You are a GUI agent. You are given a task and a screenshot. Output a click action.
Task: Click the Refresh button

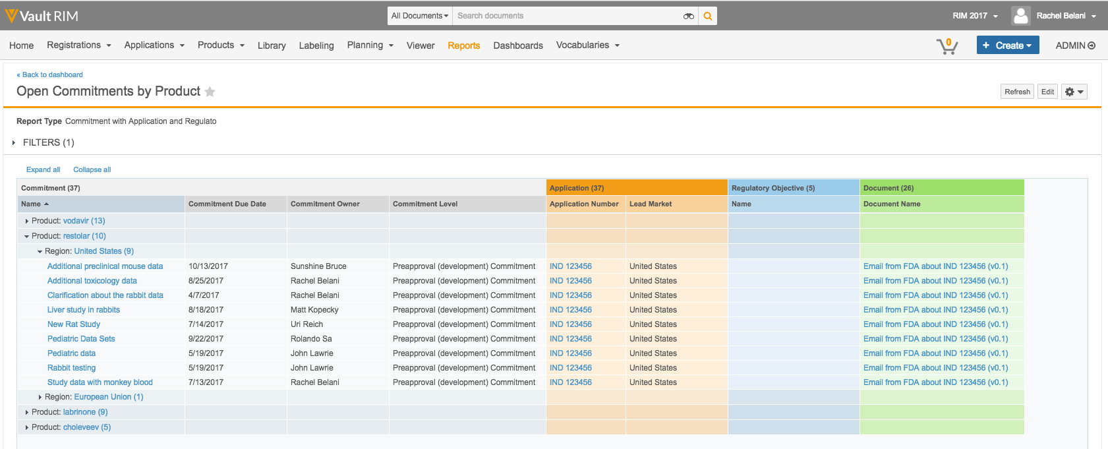pyautogui.click(x=1016, y=92)
